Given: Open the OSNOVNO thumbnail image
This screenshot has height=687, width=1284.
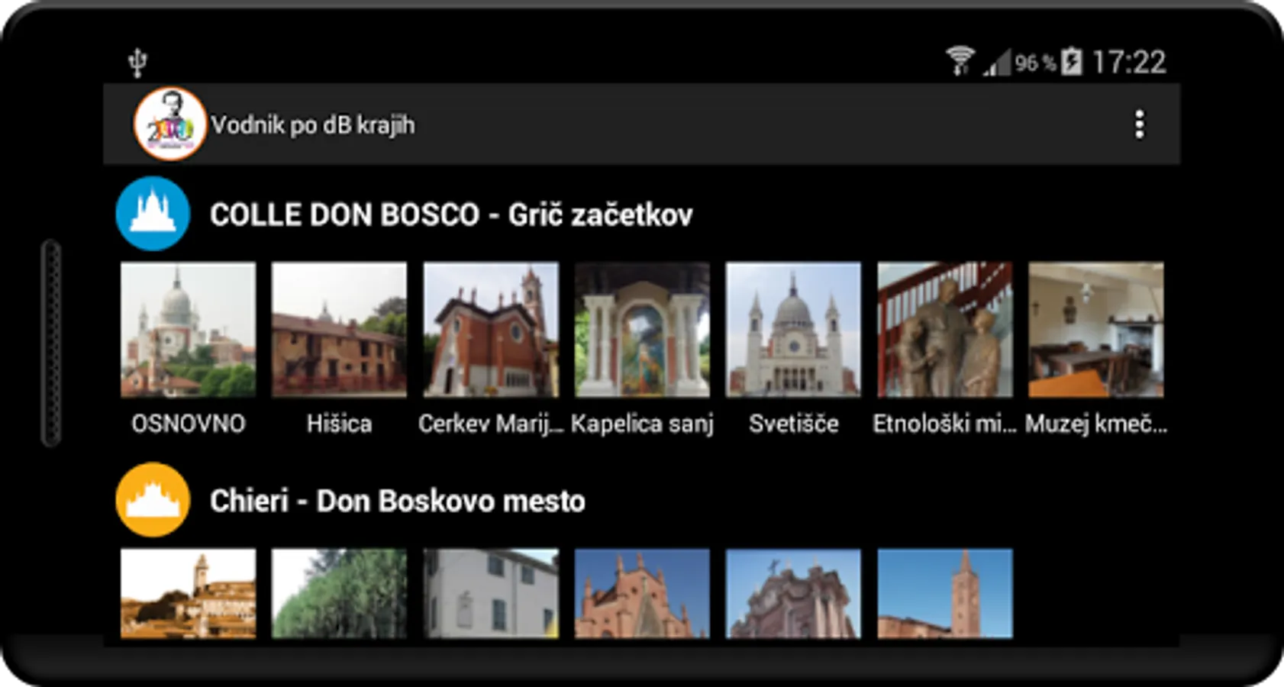Looking at the screenshot, I should pos(188,330).
